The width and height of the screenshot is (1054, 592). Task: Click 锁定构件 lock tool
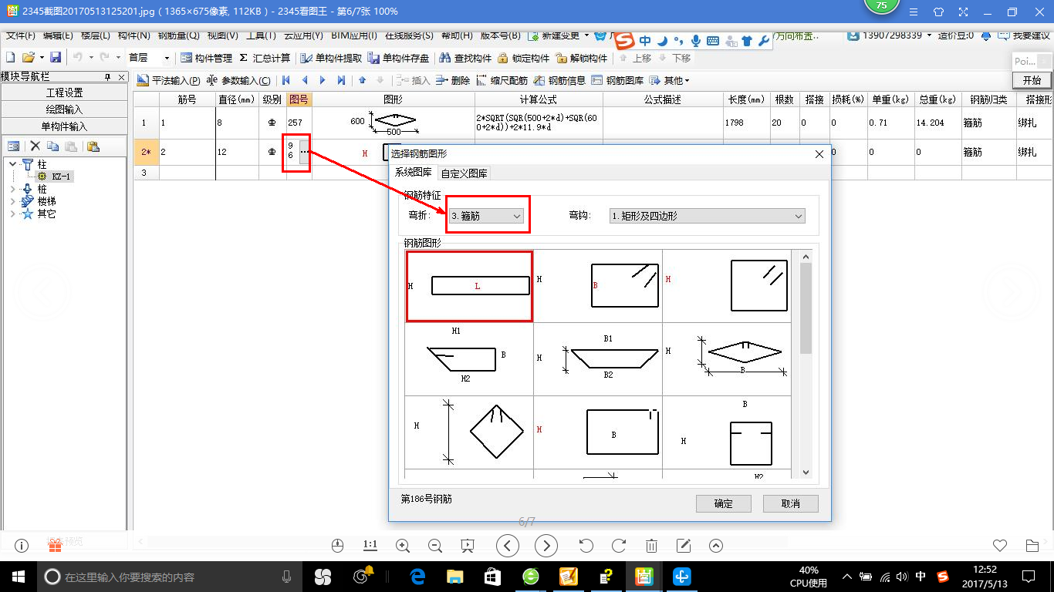524,58
